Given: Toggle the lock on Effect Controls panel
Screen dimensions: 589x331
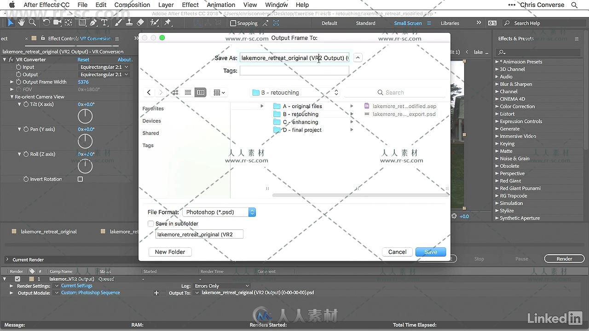Looking at the screenshot, I should coord(43,38).
